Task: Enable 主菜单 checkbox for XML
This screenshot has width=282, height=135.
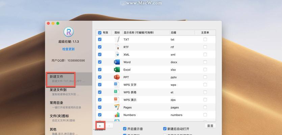Action: [205, 54]
